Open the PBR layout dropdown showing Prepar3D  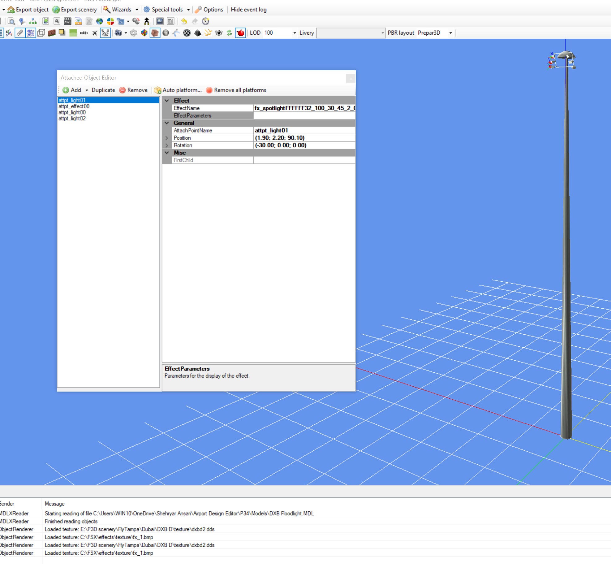pyautogui.click(x=450, y=33)
